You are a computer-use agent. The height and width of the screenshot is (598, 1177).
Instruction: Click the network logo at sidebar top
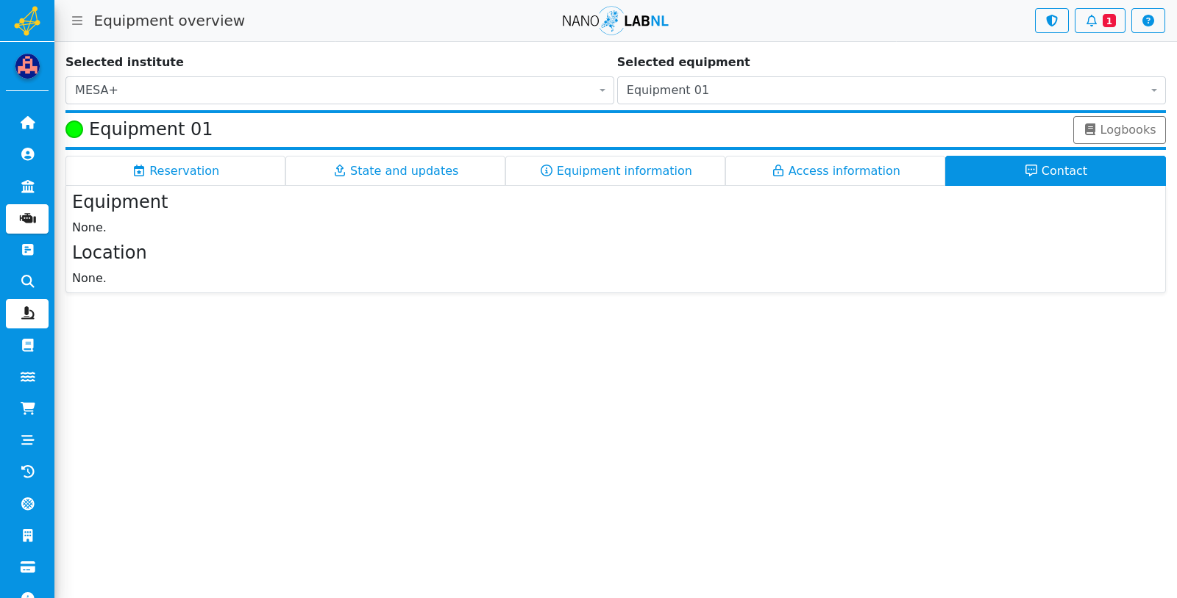(x=27, y=21)
